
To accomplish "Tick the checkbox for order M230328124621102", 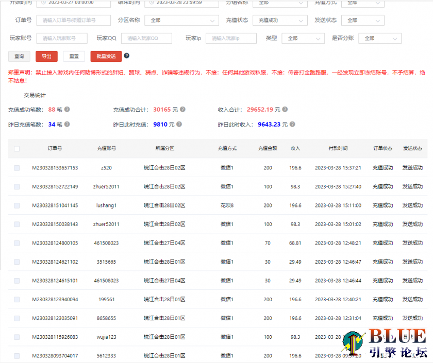I will pyautogui.click(x=17, y=262).
